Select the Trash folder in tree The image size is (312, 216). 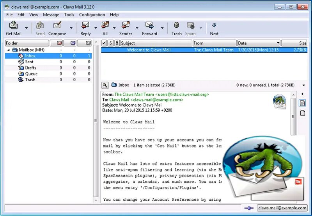click(x=48, y=80)
